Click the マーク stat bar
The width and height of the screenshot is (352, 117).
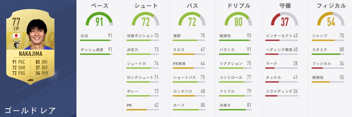pos(281,68)
